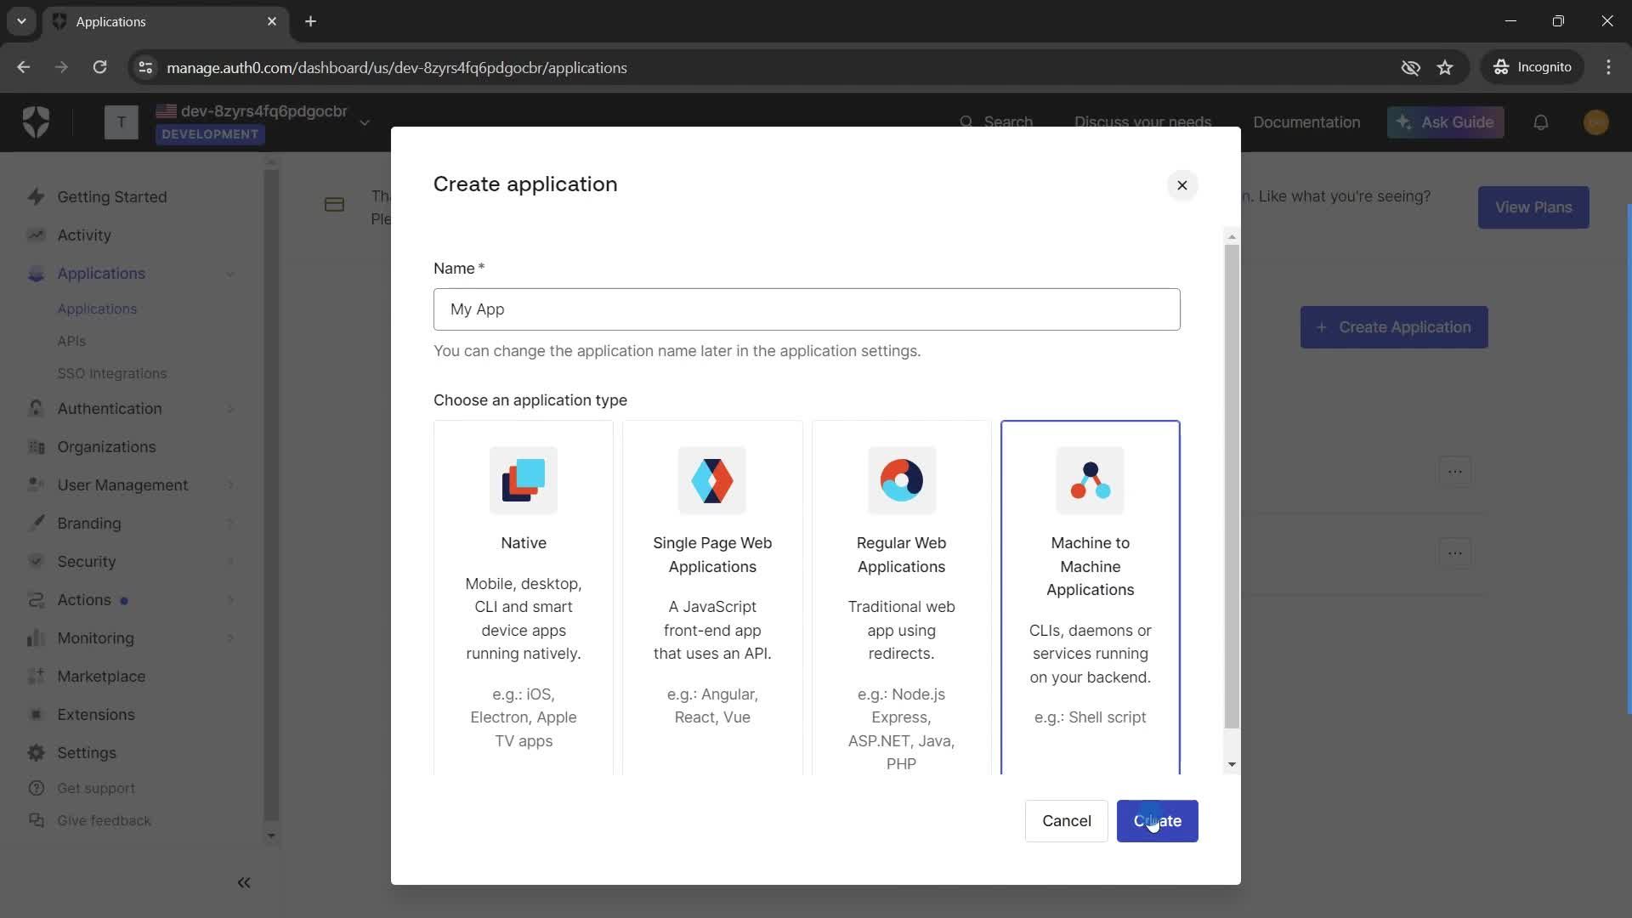Click the Create button in dialog
The image size is (1632, 918).
point(1157,821)
